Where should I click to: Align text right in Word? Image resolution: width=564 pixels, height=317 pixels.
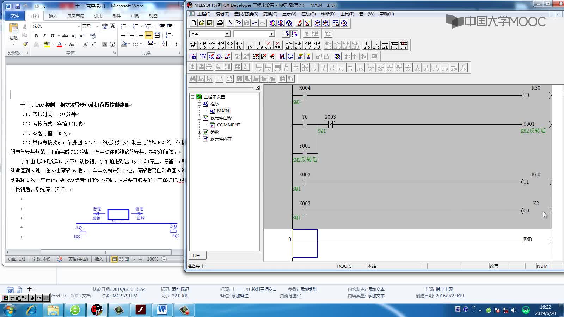point(140,35)
